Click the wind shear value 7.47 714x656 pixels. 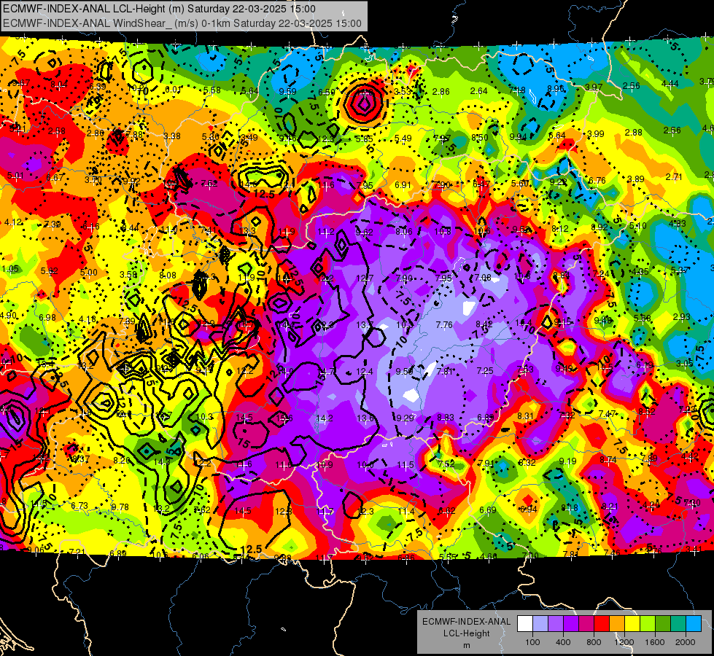[x=607, y=413]
